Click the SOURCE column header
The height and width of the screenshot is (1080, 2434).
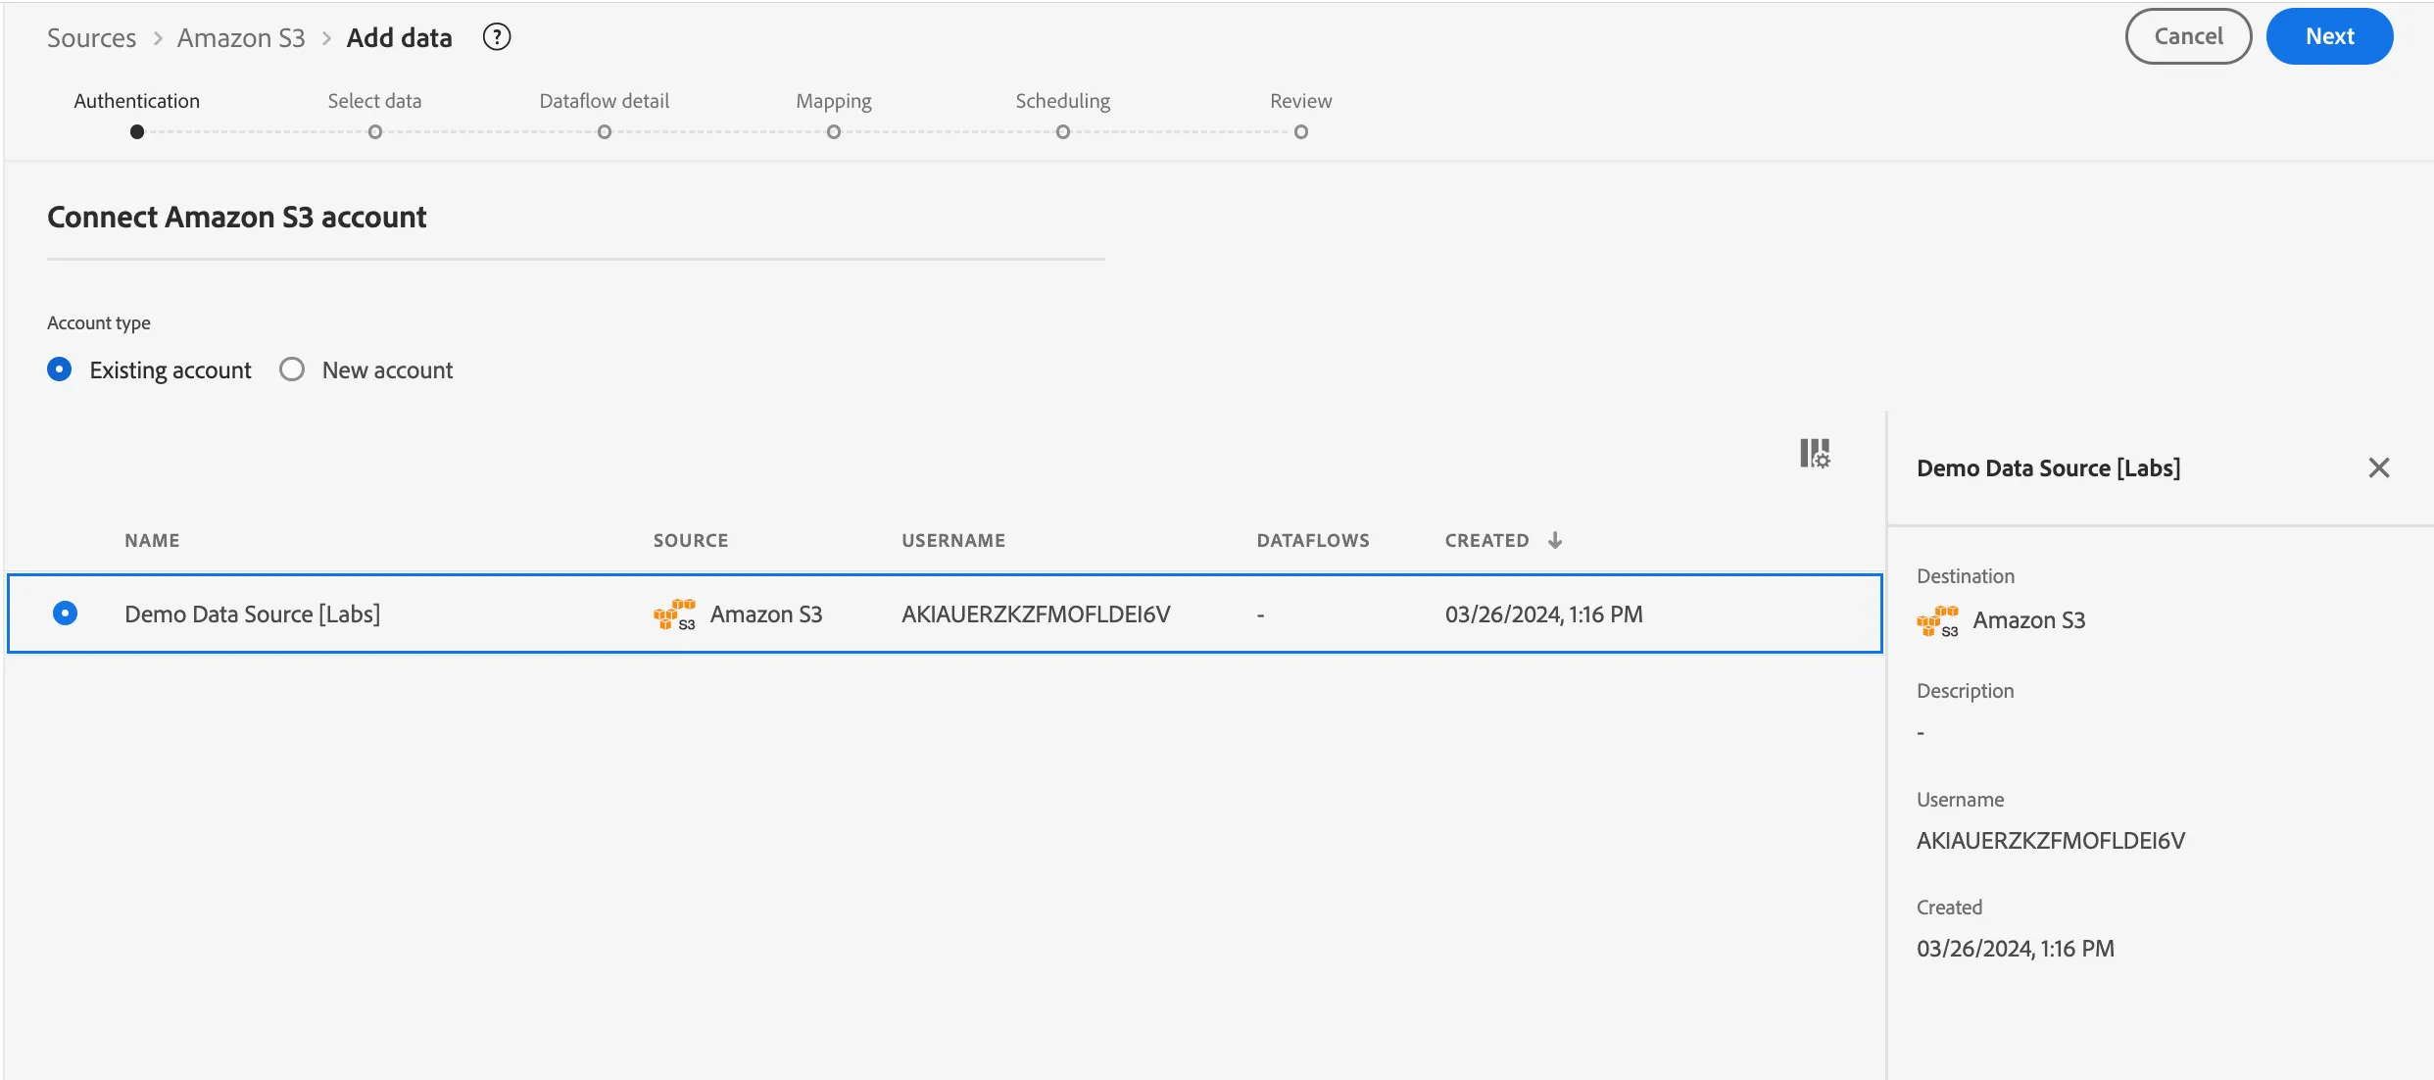[691, 540]
